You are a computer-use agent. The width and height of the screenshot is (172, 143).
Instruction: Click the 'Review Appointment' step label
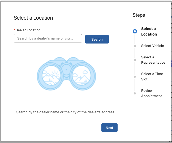[x=152, y=93]
